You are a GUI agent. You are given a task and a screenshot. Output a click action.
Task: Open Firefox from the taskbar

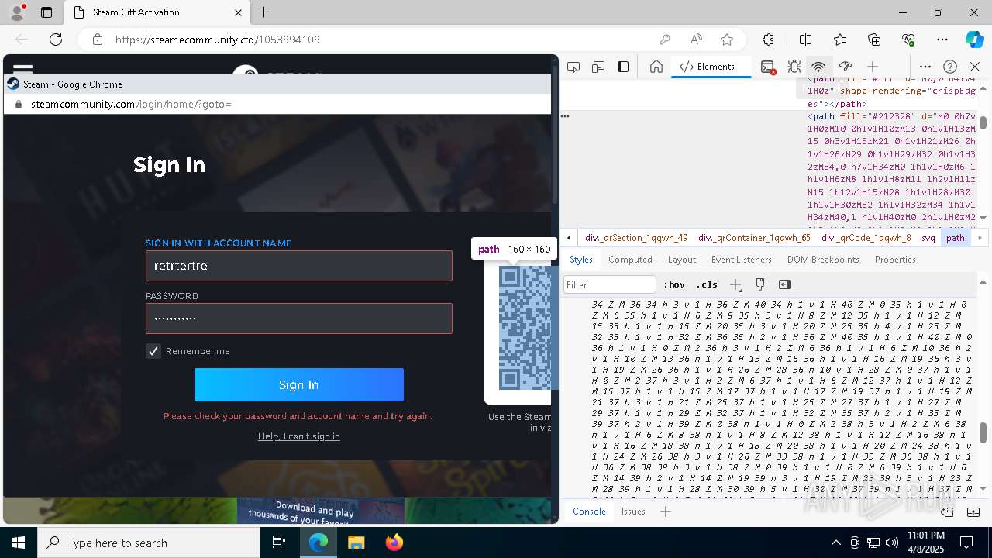pos(394,542)
